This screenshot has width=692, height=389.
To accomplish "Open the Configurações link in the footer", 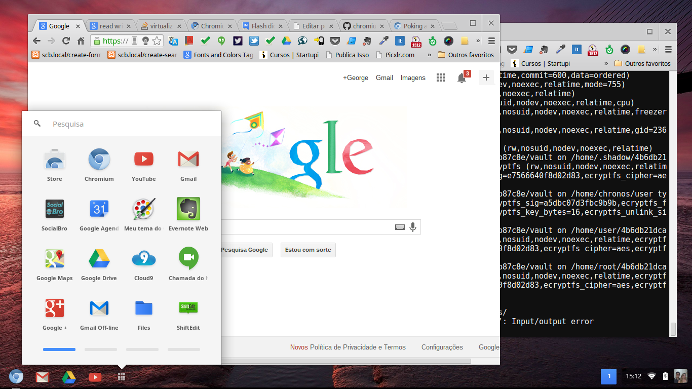I will [x=442, y=347].
